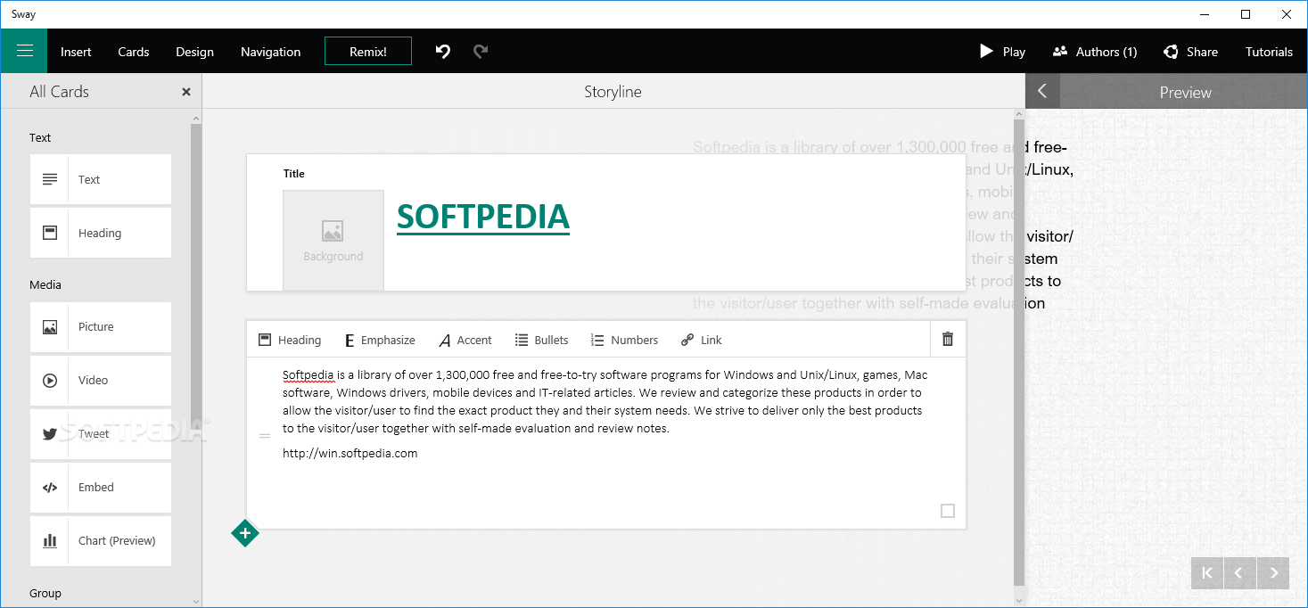Image resolution: width=1308 pixels, height=608 pixels.
Task: Maximize the Sway window
Action: point(1246,14)
